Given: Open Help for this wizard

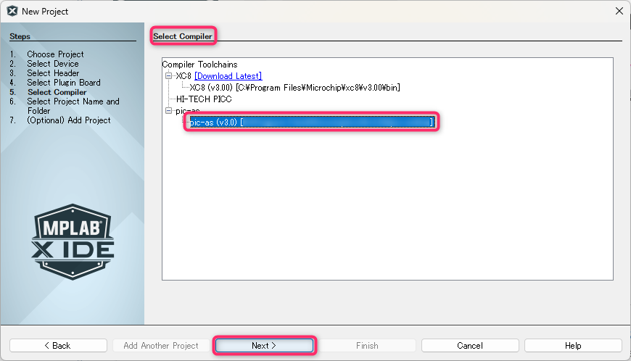Looking at the screenshot, I should click(x=573, y=345).
